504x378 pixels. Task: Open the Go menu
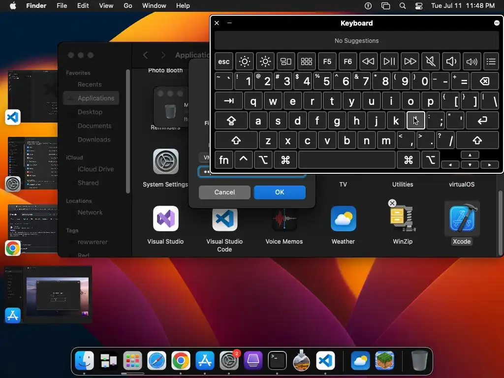(128, 6)
